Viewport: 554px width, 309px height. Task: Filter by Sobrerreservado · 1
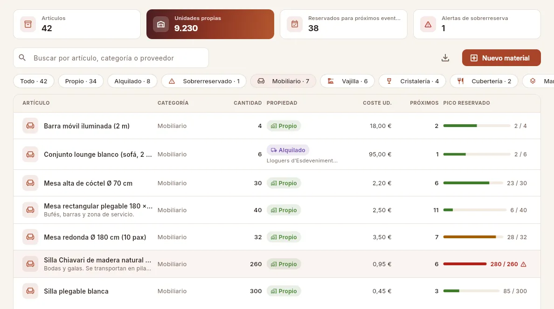(x=204, y=81)
